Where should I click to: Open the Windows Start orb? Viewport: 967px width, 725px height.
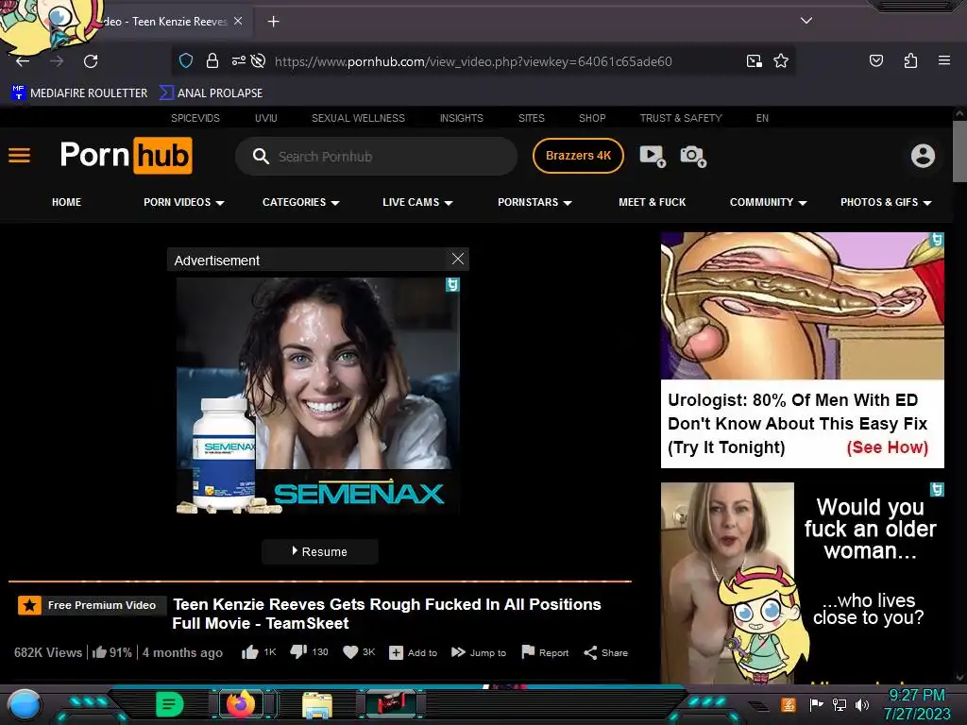pyautogui.click(x=24, y=704)
